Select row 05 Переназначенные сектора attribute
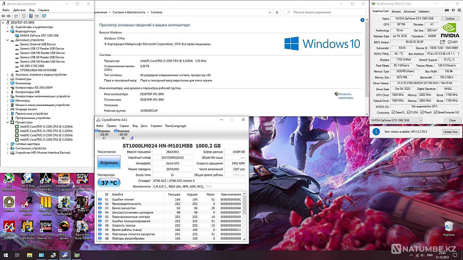Viewport: 463px width, 260px height. click(170, 217)
